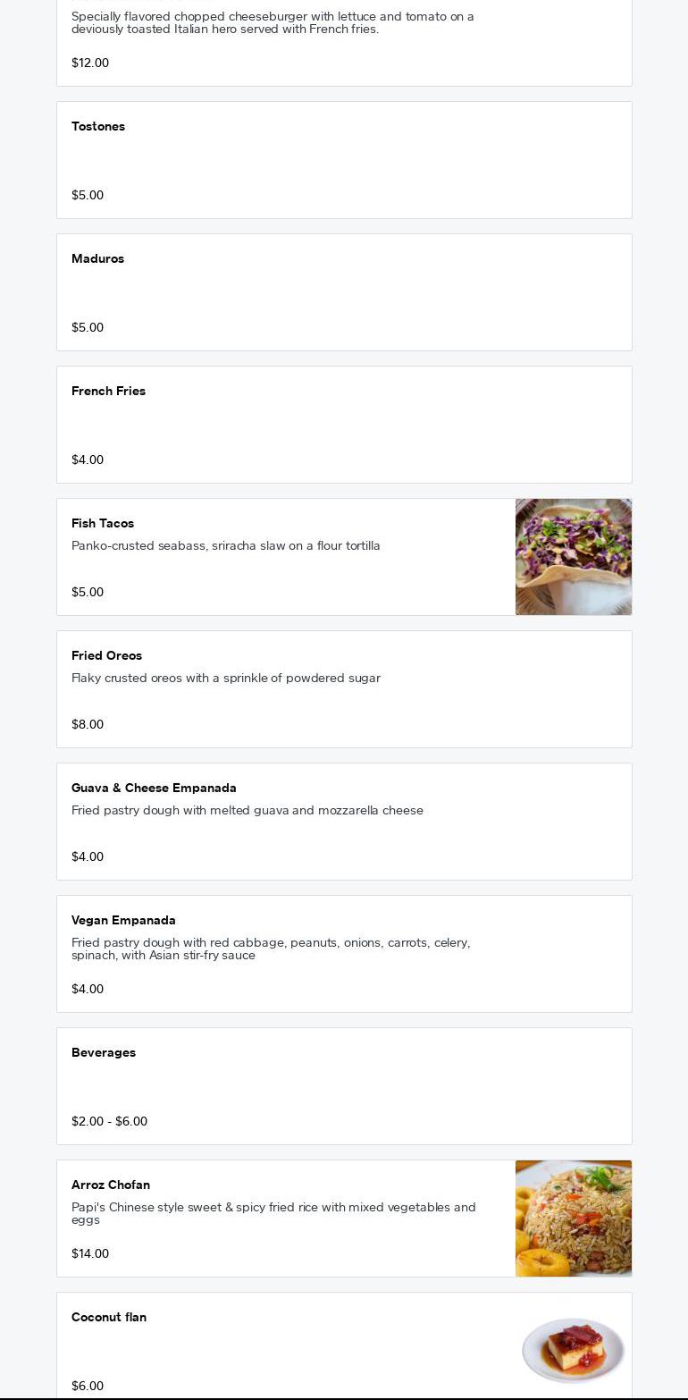Click the Fried Oreos powdered sugar description
Viewport: 688px width, 1400px height.
pos(226,679)
